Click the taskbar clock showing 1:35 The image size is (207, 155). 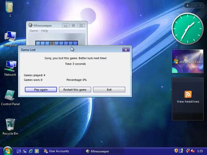coord(200,151)
